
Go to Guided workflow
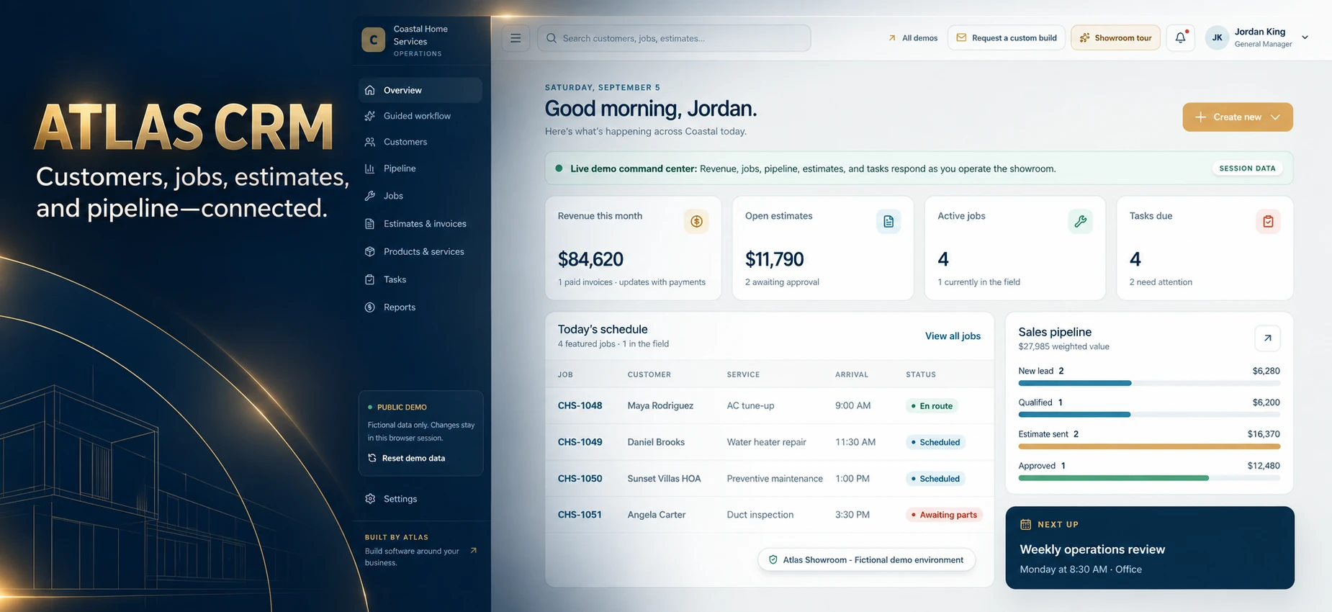(420, 116)
